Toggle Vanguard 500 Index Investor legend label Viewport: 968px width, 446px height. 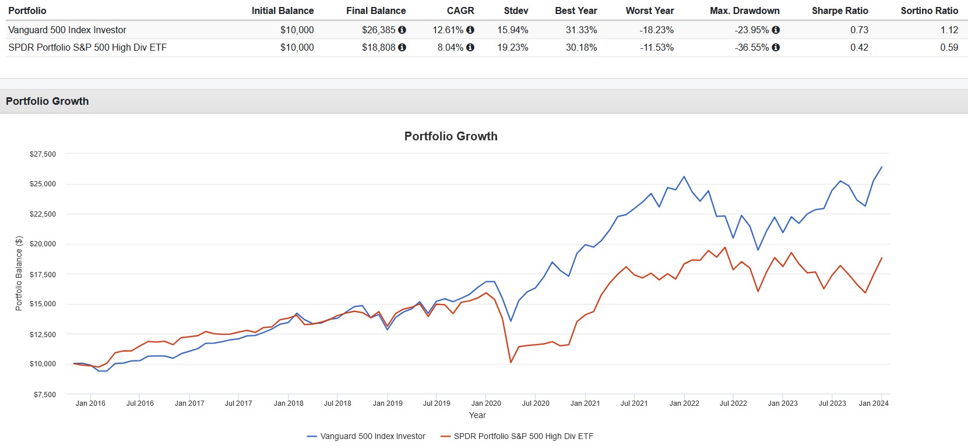click(x=372, y=436)
